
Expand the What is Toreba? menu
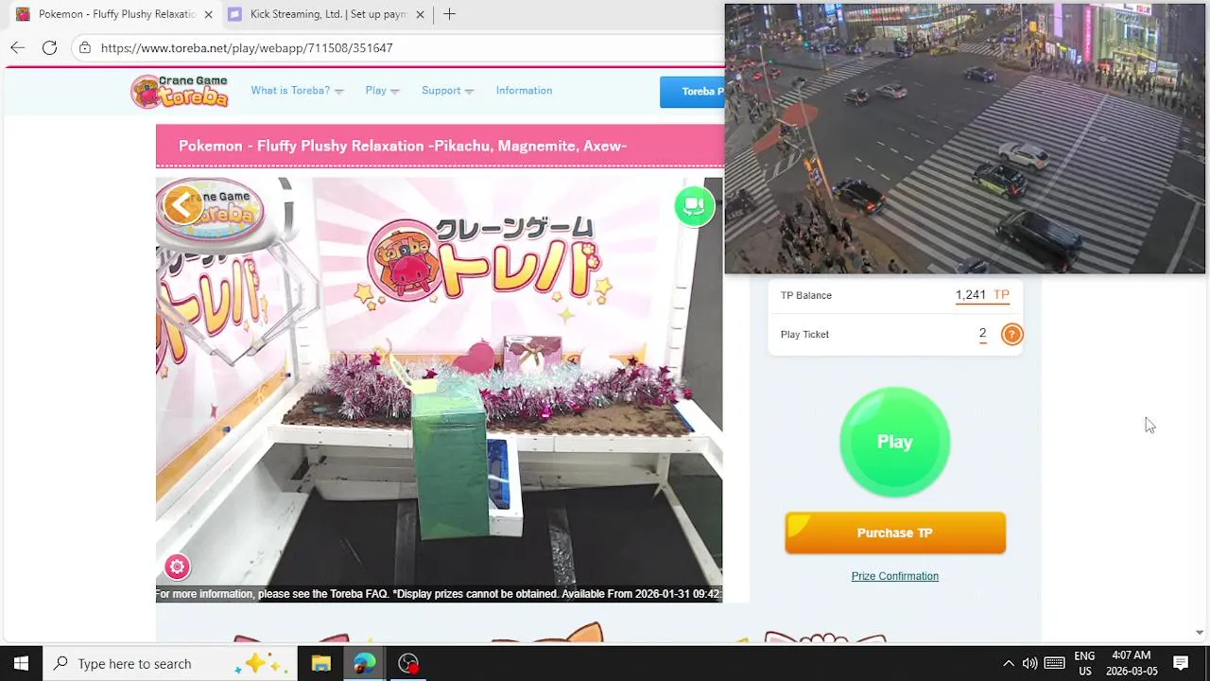(x=297, y=91)
